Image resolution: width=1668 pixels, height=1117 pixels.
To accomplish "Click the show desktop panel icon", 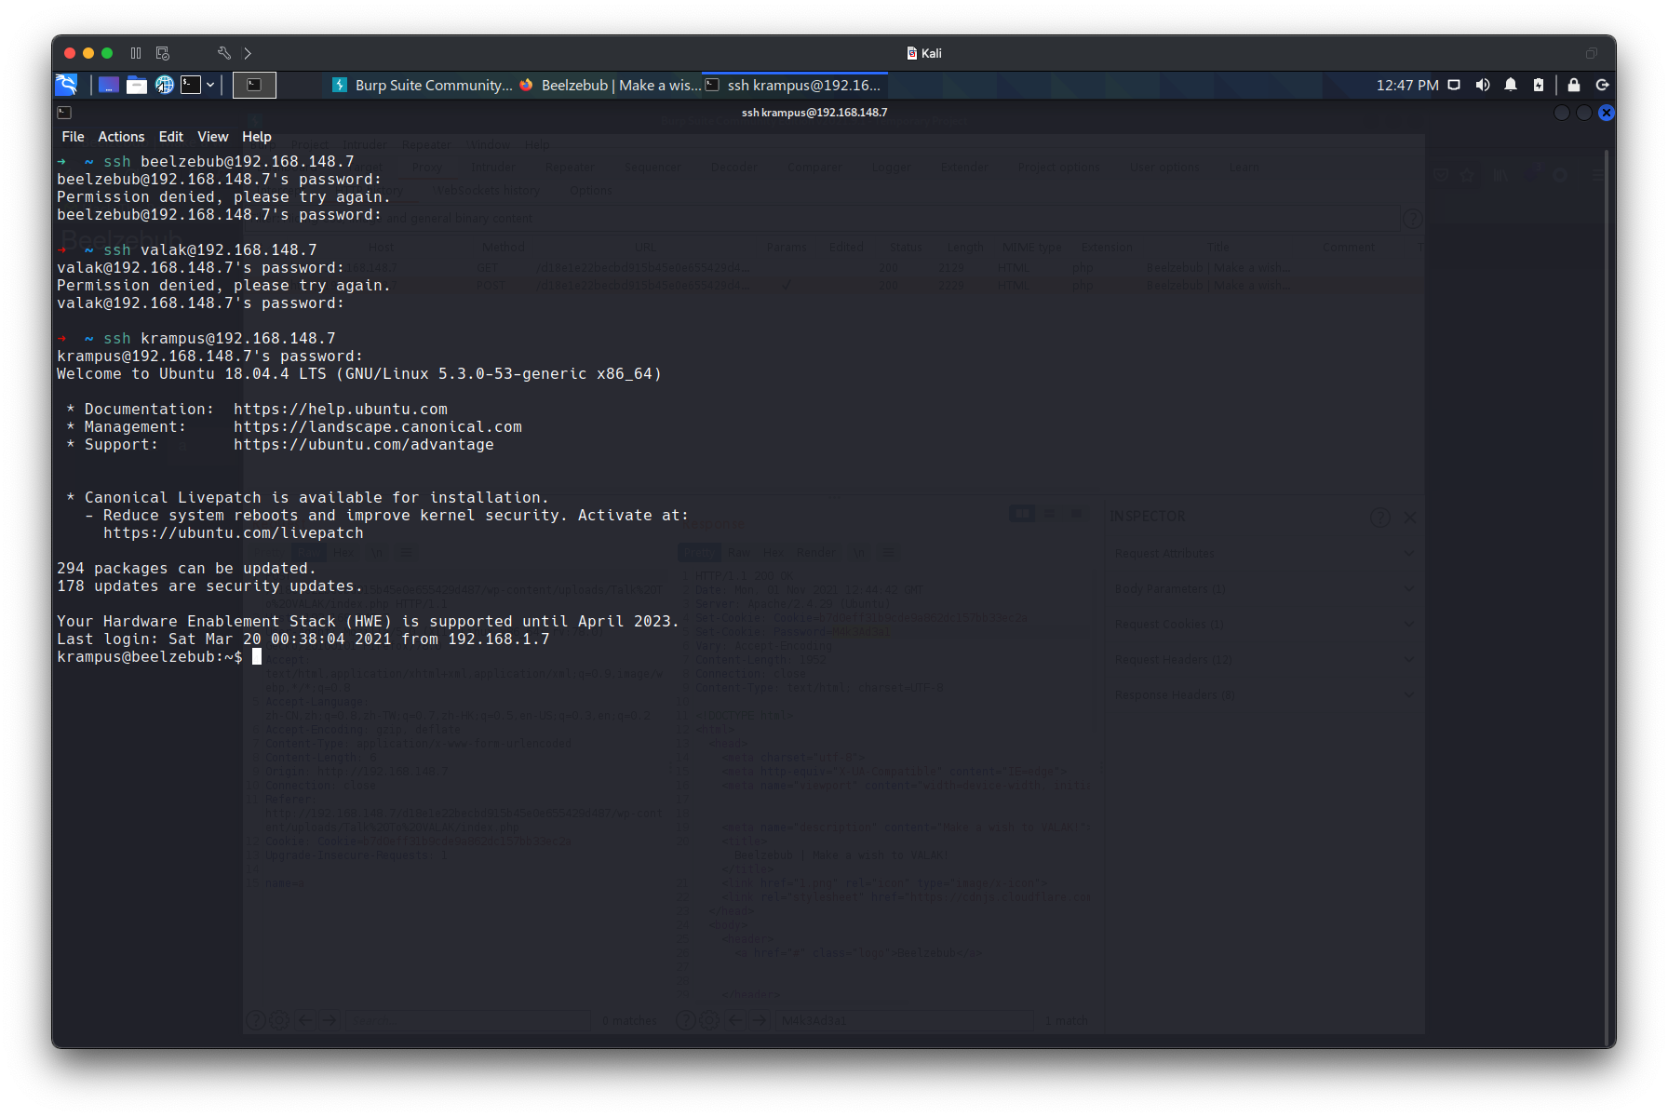I will click(108, 85).
